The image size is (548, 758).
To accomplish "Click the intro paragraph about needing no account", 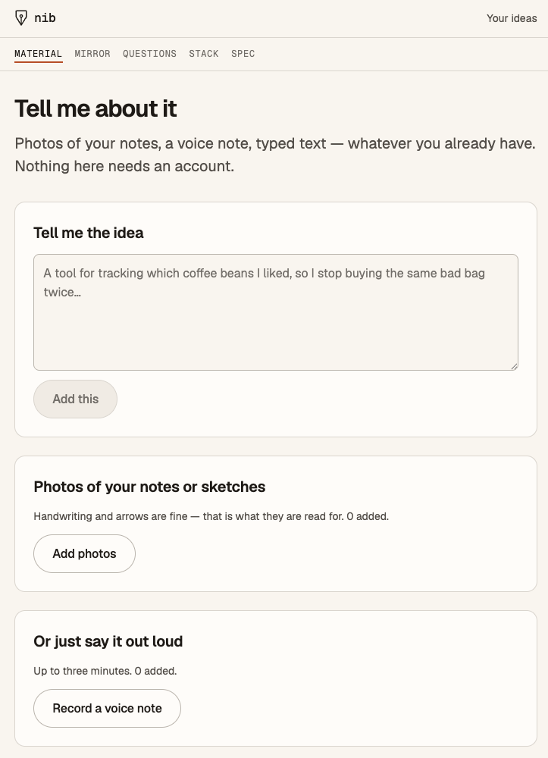I will coord(275,155).
